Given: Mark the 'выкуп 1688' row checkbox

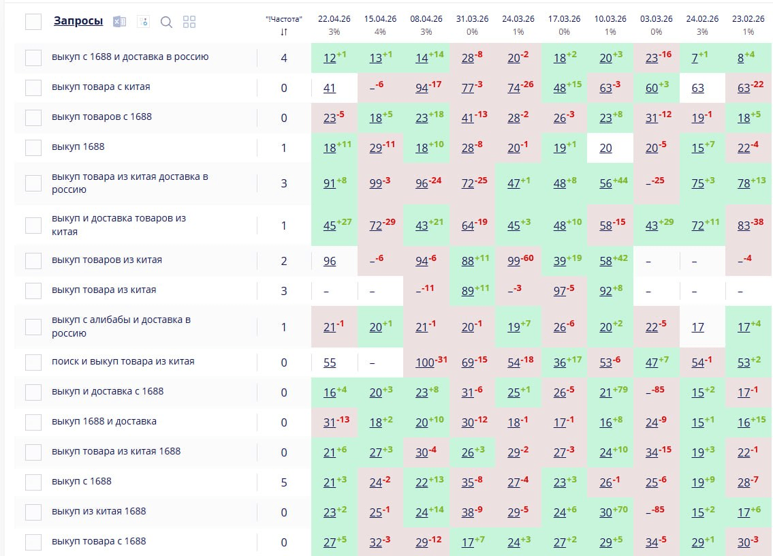Looking at the screenshot, I should coord(33,147).
